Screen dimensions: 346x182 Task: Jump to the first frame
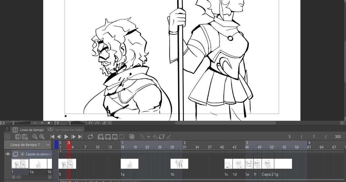coord(52,137)
